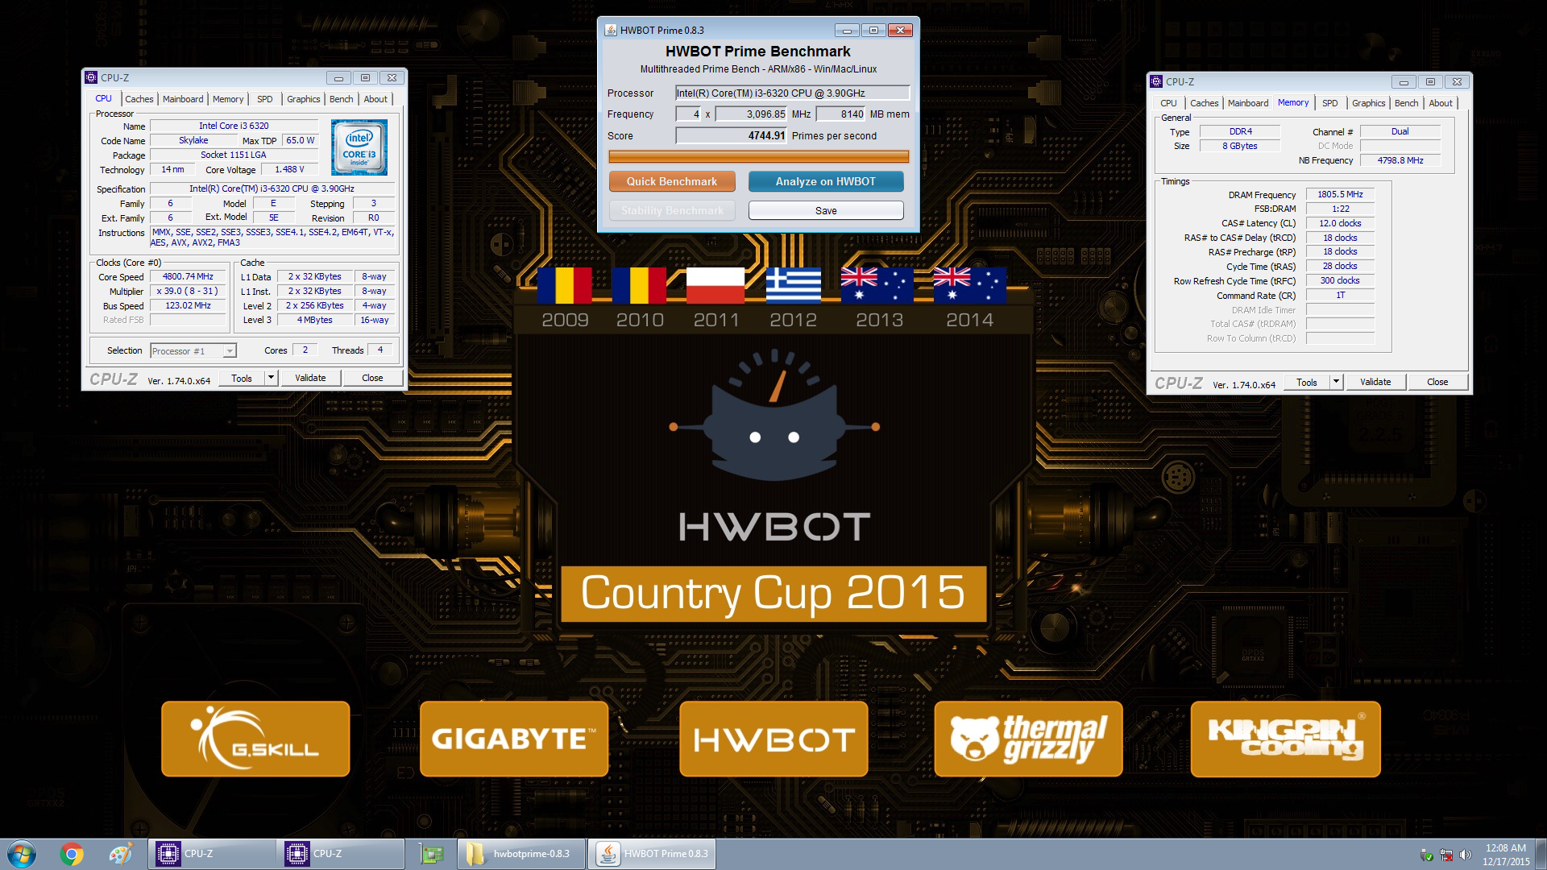Click the volume speaker tray icon

click(1466, 855)
